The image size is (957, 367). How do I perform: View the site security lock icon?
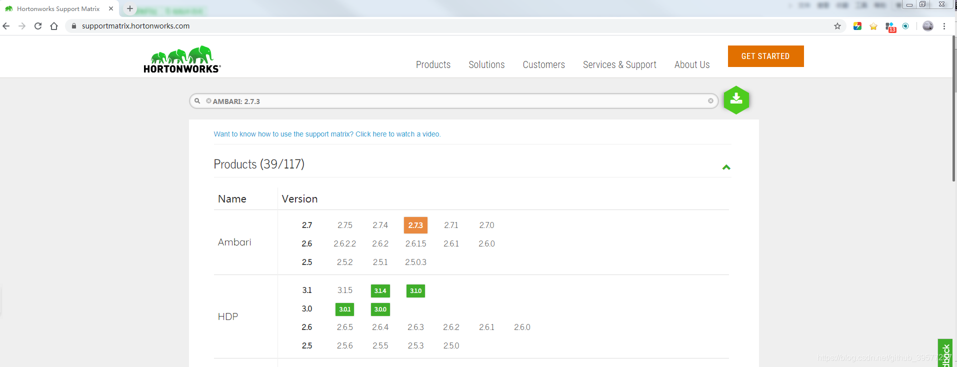(x=74, y=26)
